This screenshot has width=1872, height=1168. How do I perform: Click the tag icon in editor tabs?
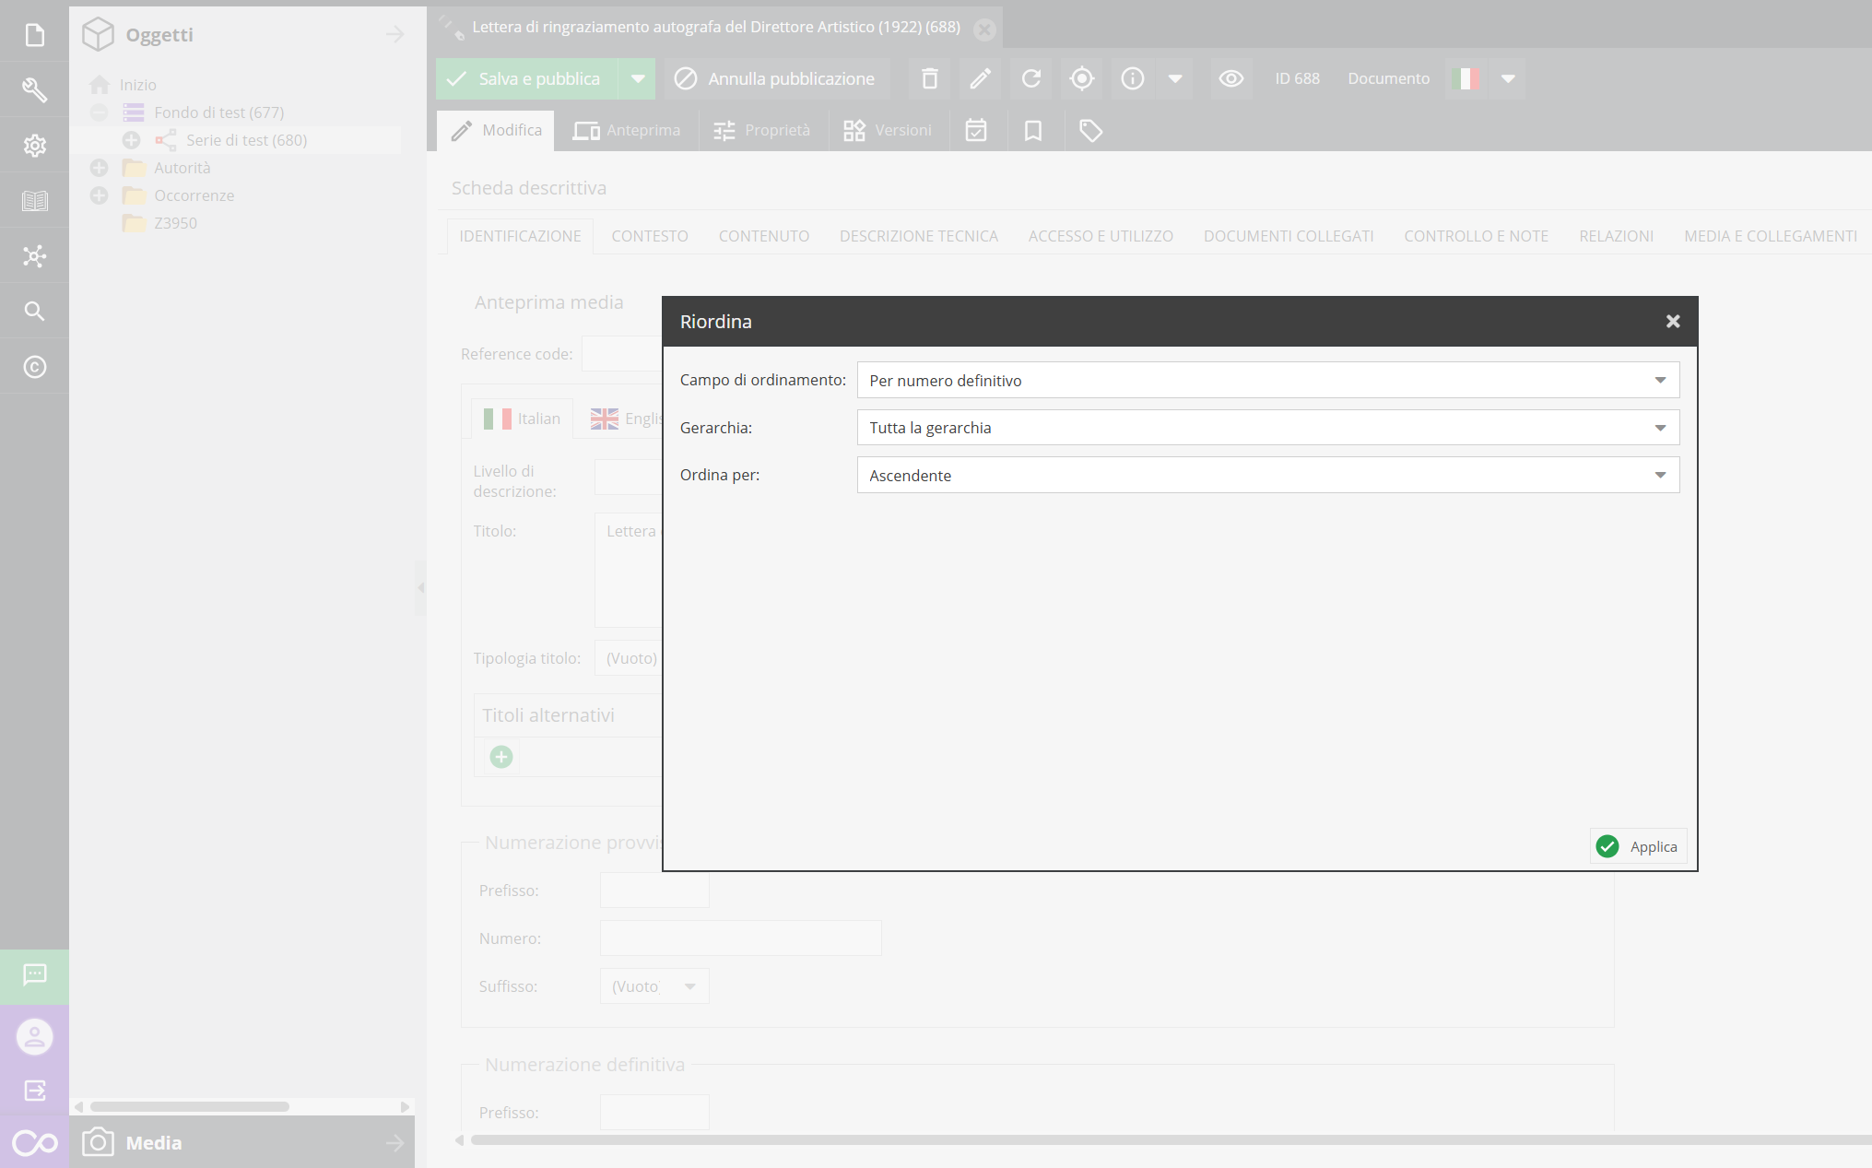[1090, 131]
